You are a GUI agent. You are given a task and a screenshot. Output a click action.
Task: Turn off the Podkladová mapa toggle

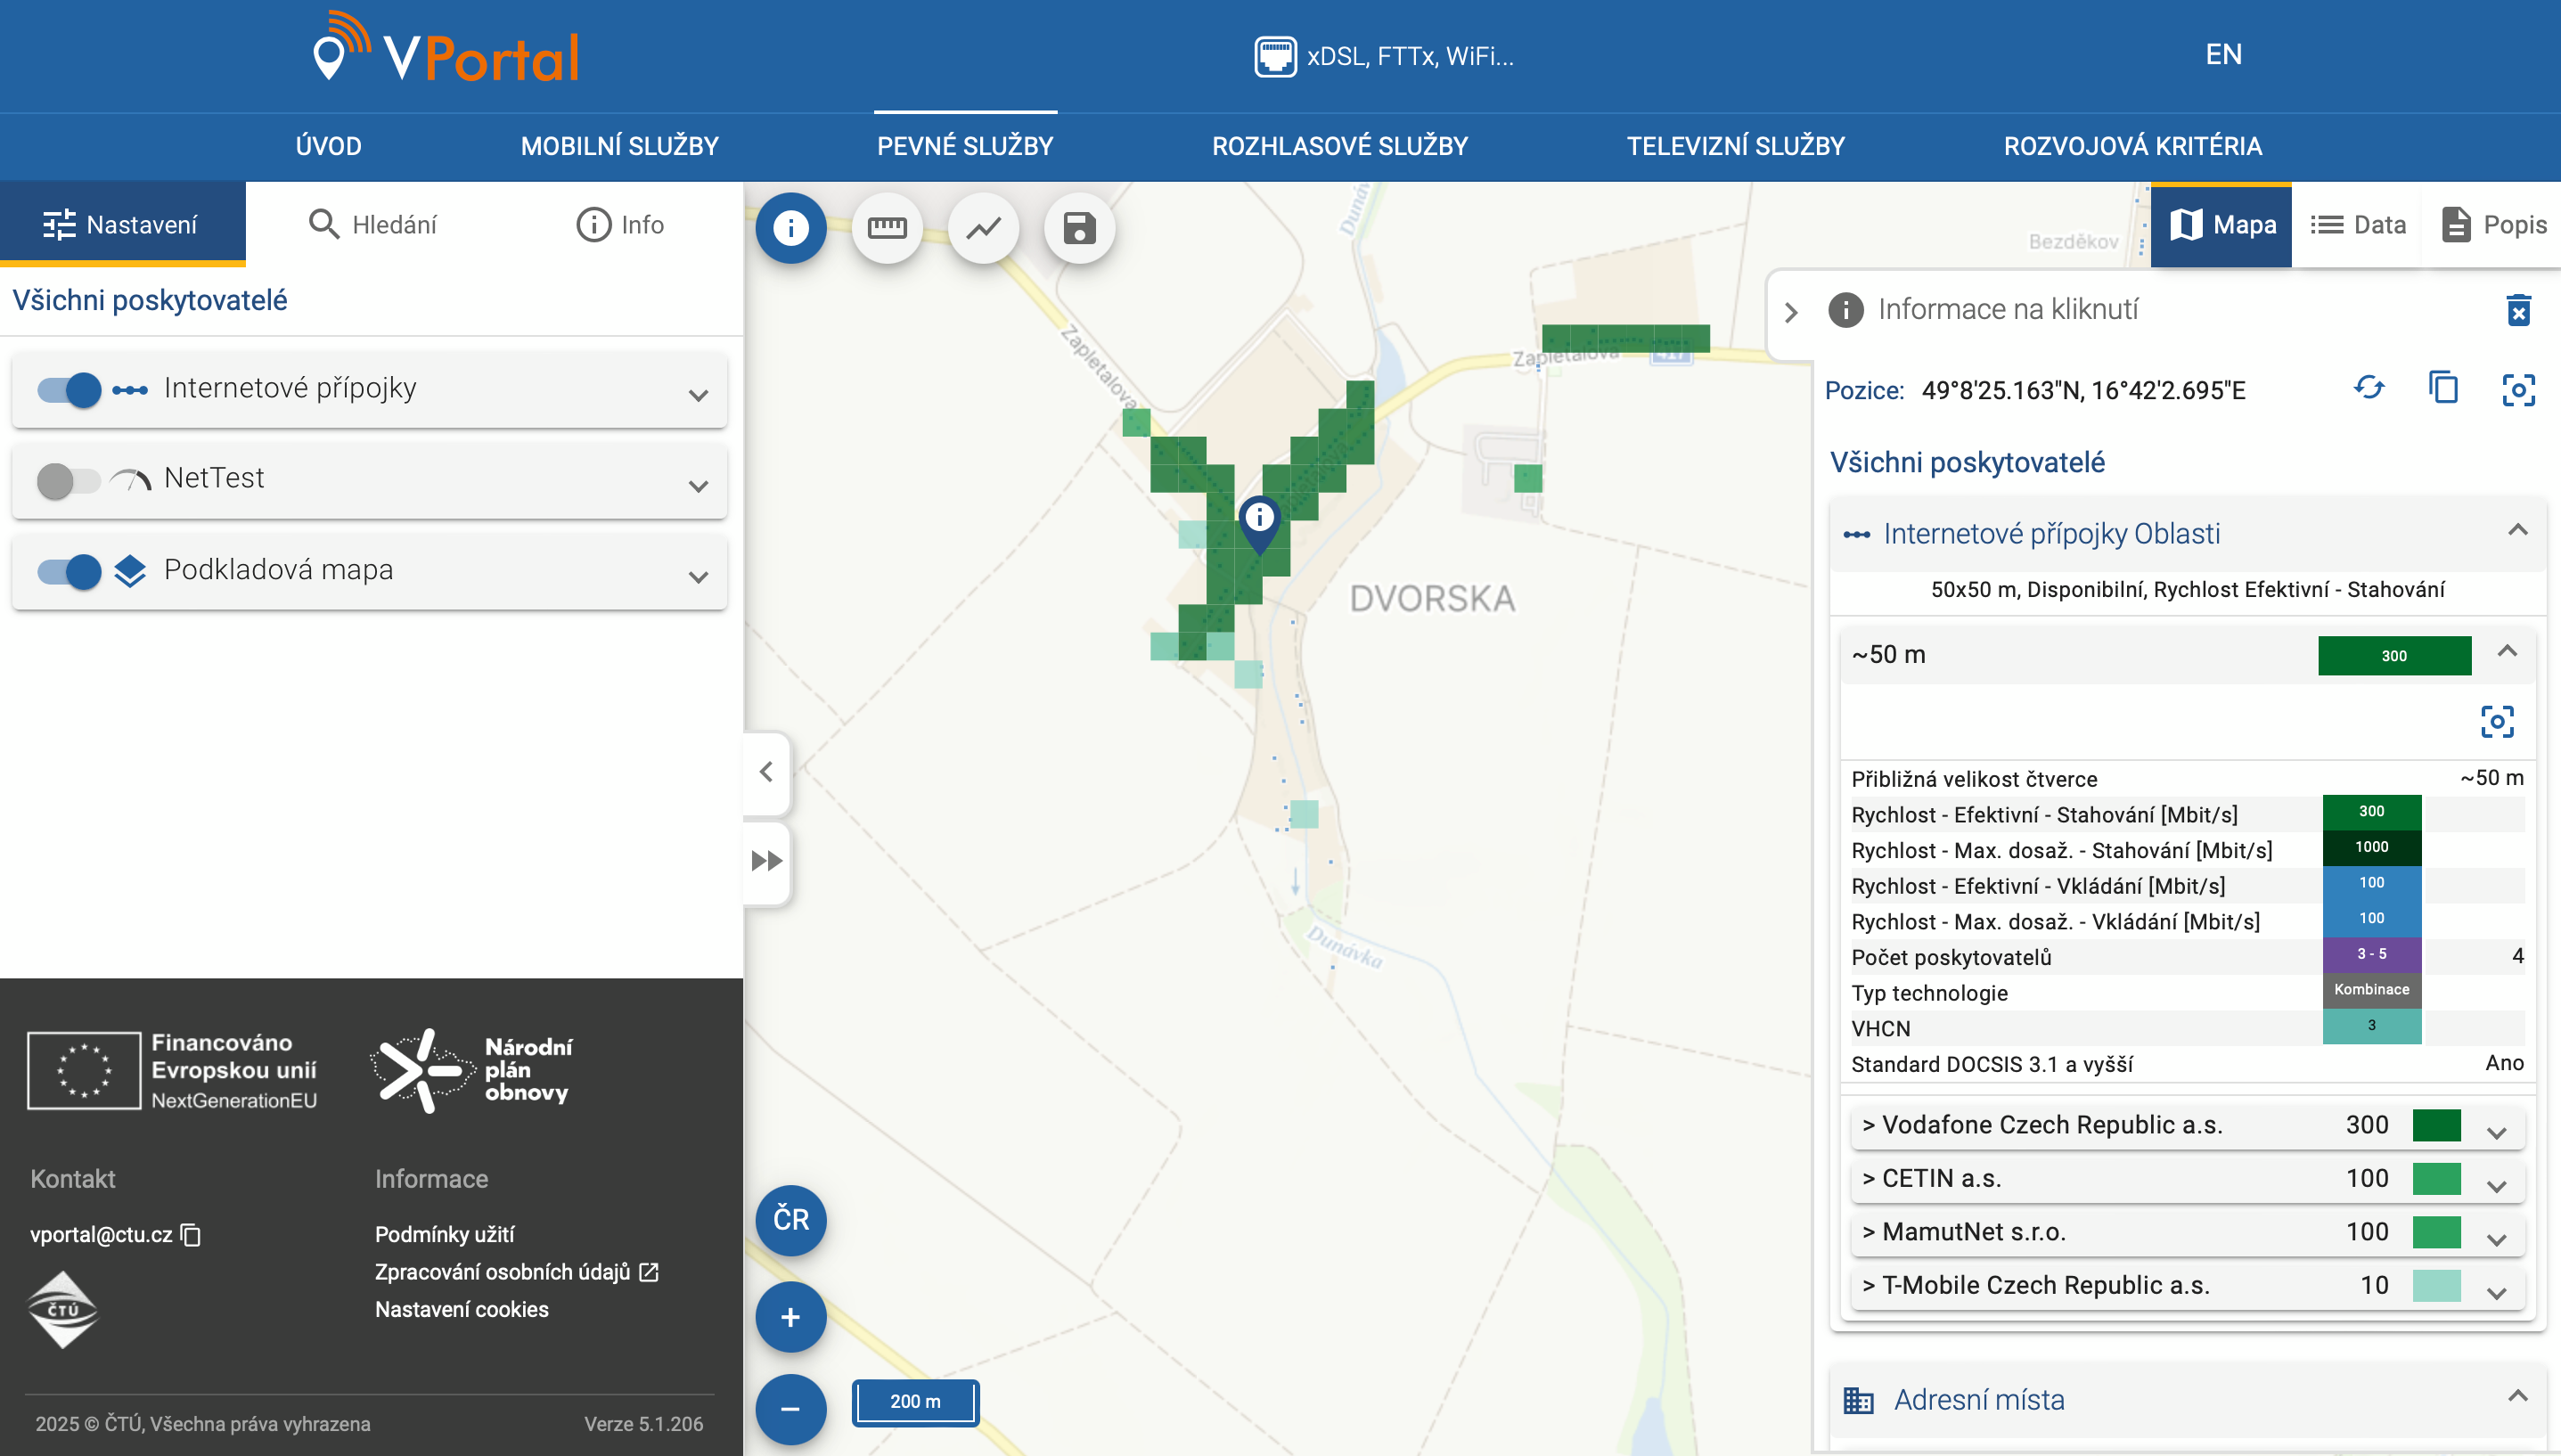coord(69,571)
